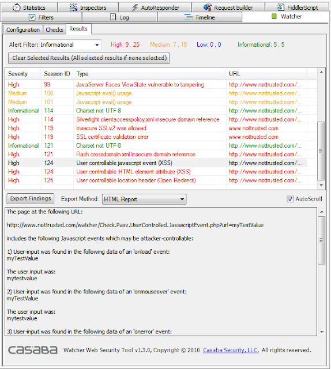Select User controllable location header row
Screen dimensions: 331x369
click(156, 180)
